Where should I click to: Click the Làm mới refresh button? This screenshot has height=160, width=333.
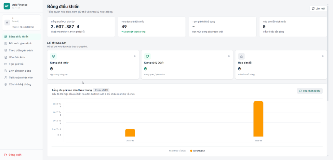click(x=318, y=9)
